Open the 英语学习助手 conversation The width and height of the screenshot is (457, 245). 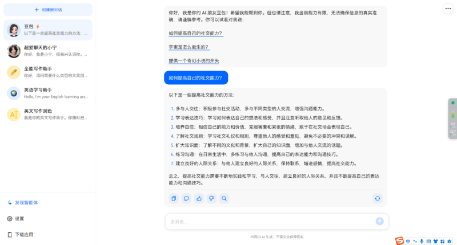tap(48, 93)
